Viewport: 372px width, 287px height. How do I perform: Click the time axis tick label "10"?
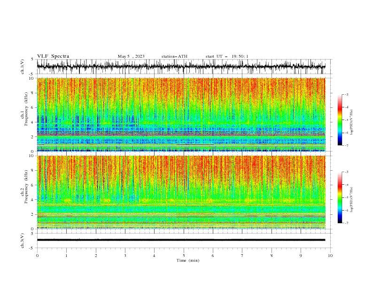(x=330, y=256)
